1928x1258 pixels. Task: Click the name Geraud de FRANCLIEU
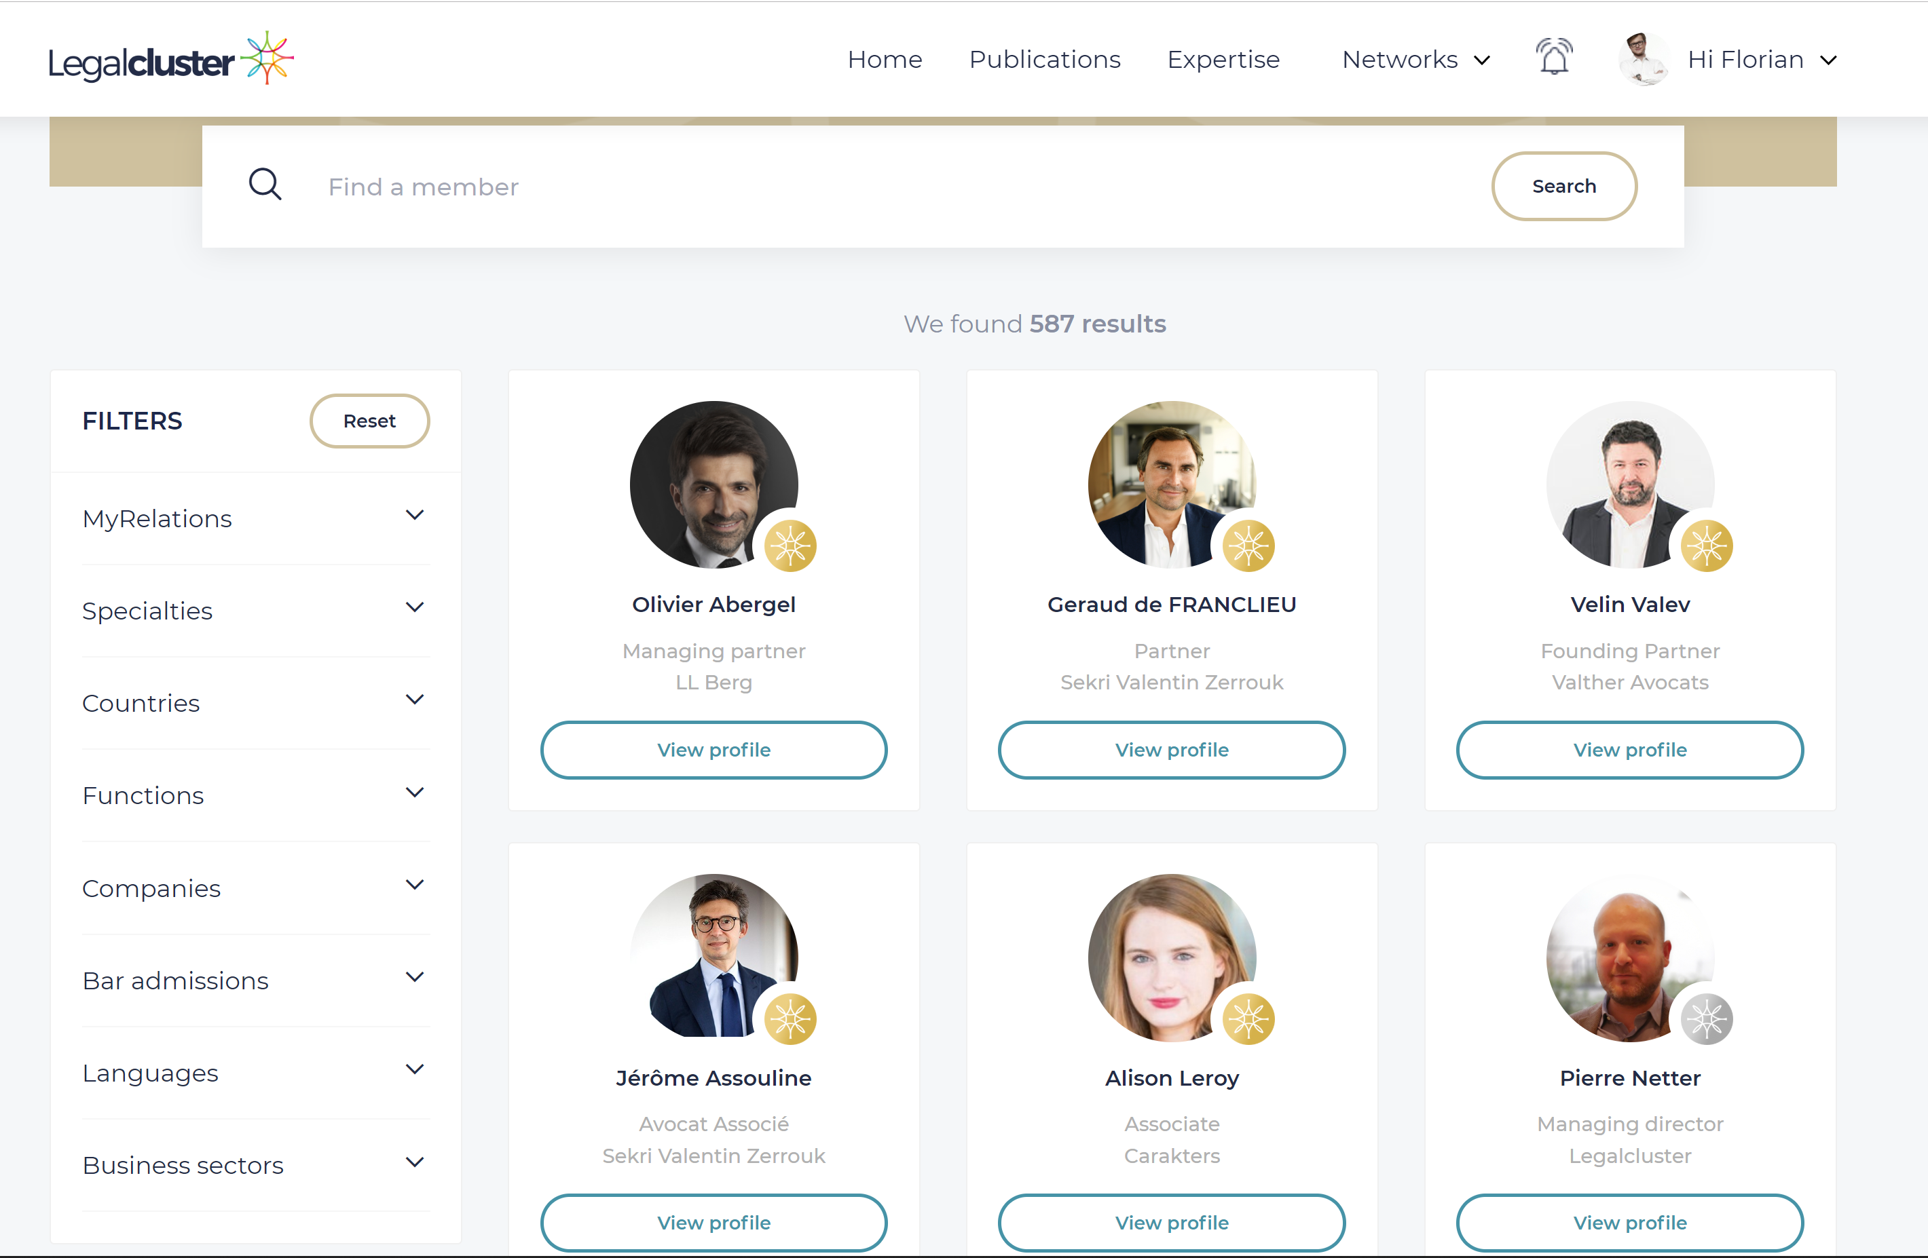point(1171,604)
